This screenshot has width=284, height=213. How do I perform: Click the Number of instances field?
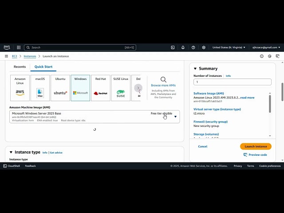coord(233,82)
